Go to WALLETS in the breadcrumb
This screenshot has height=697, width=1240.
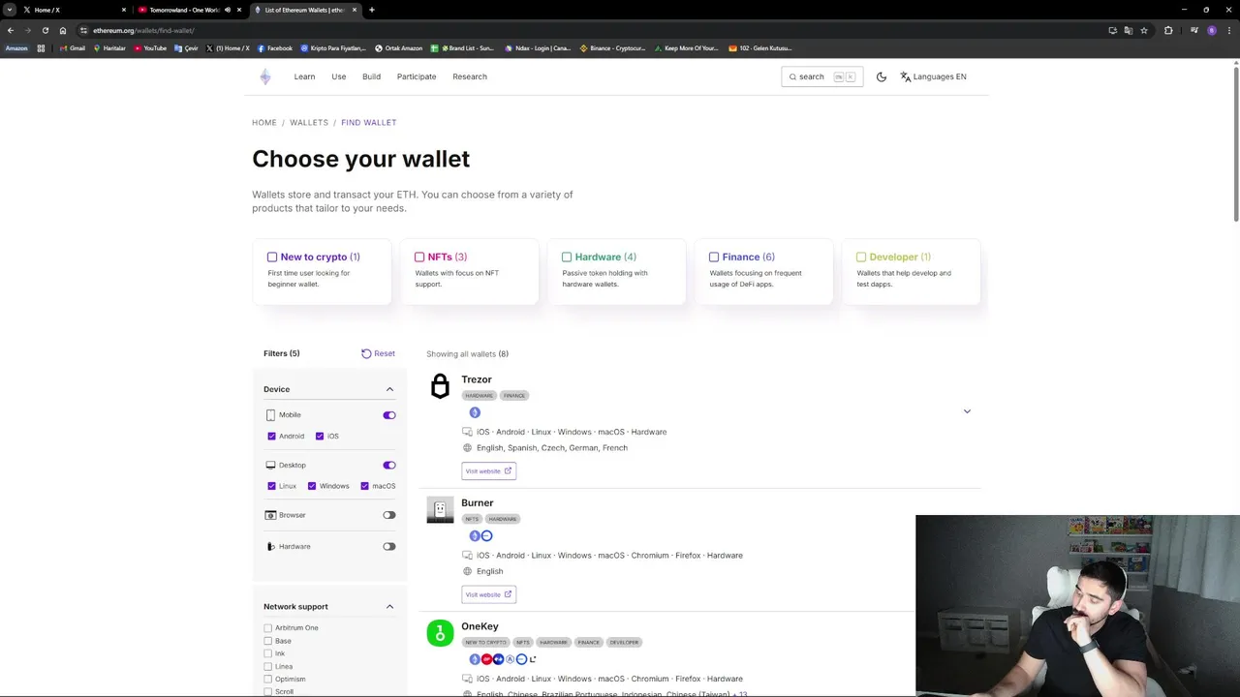[309, 123]
